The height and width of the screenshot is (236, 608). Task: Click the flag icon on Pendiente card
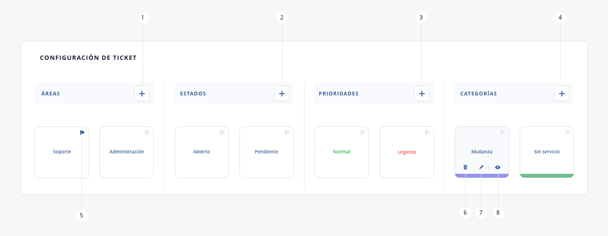(x=287, y=133)
